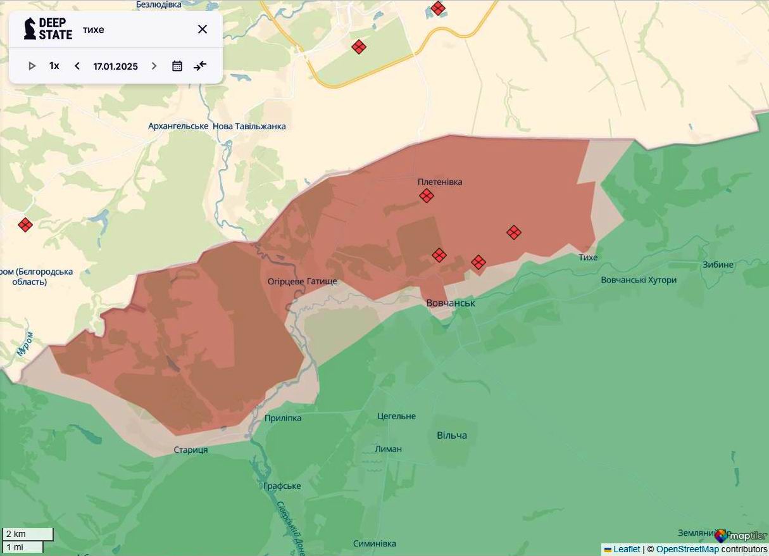Click the red marker above Вовчанськ
769x556 pixels.
click(439, 255)
